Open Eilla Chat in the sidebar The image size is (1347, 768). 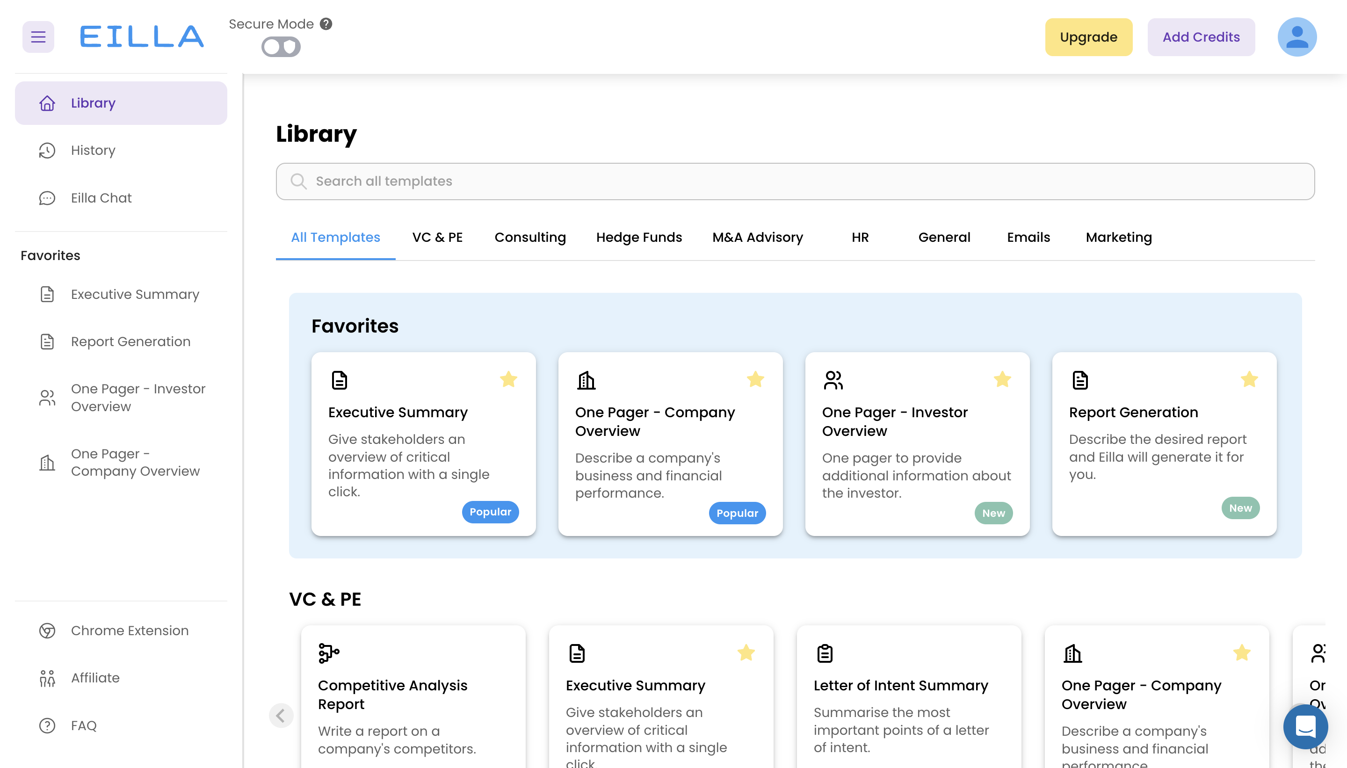(121, 198)
